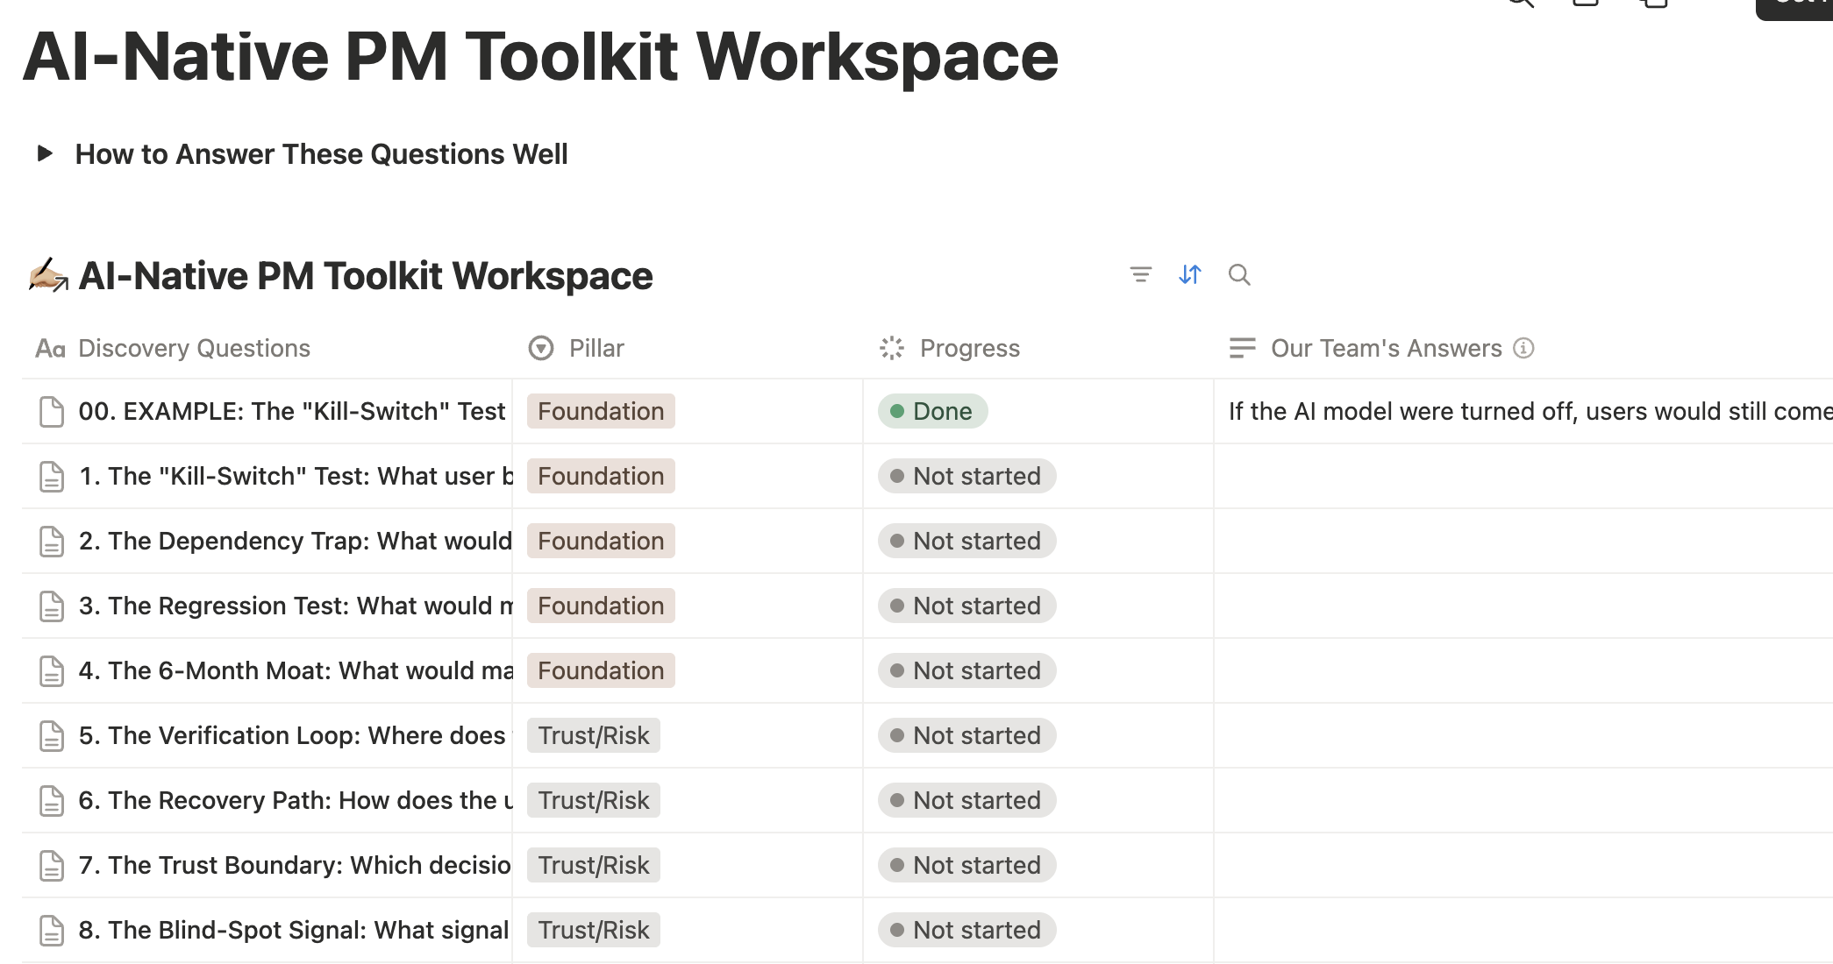
Task: Open the Progress column header menu
Action: 969,348
